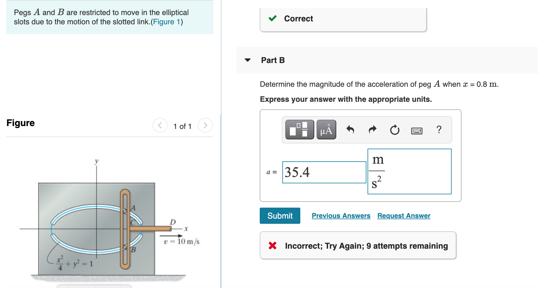Image resolution: width=538 pixels, height=288 pixels.
Task: Select the units field showing m/s²
Action: click(409, 171)
